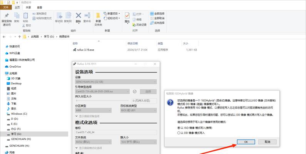Viewport: 306px width, 154px height.
Task: Open target system BIOS or UEFI dropdown
Action: click(x=139, y=110)
